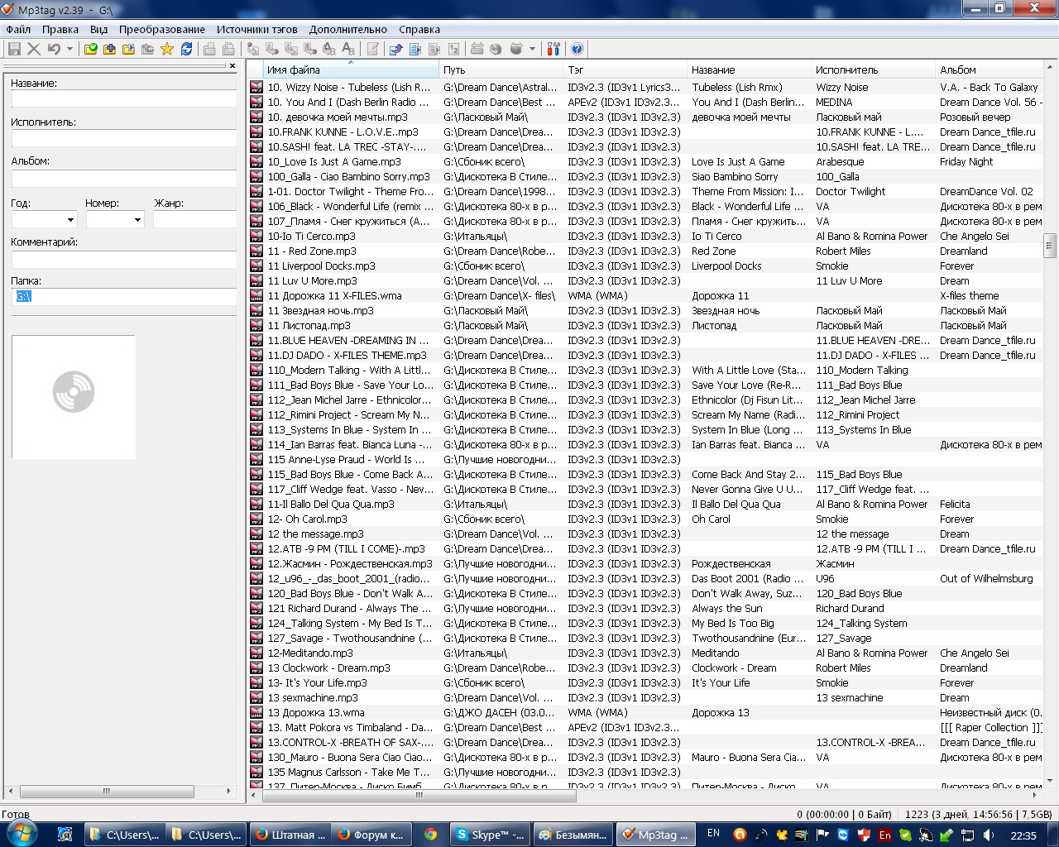1059x847 pixels.
Task: Click the Autonumbering wizard '12' icon
Action: tap(454, 49)
